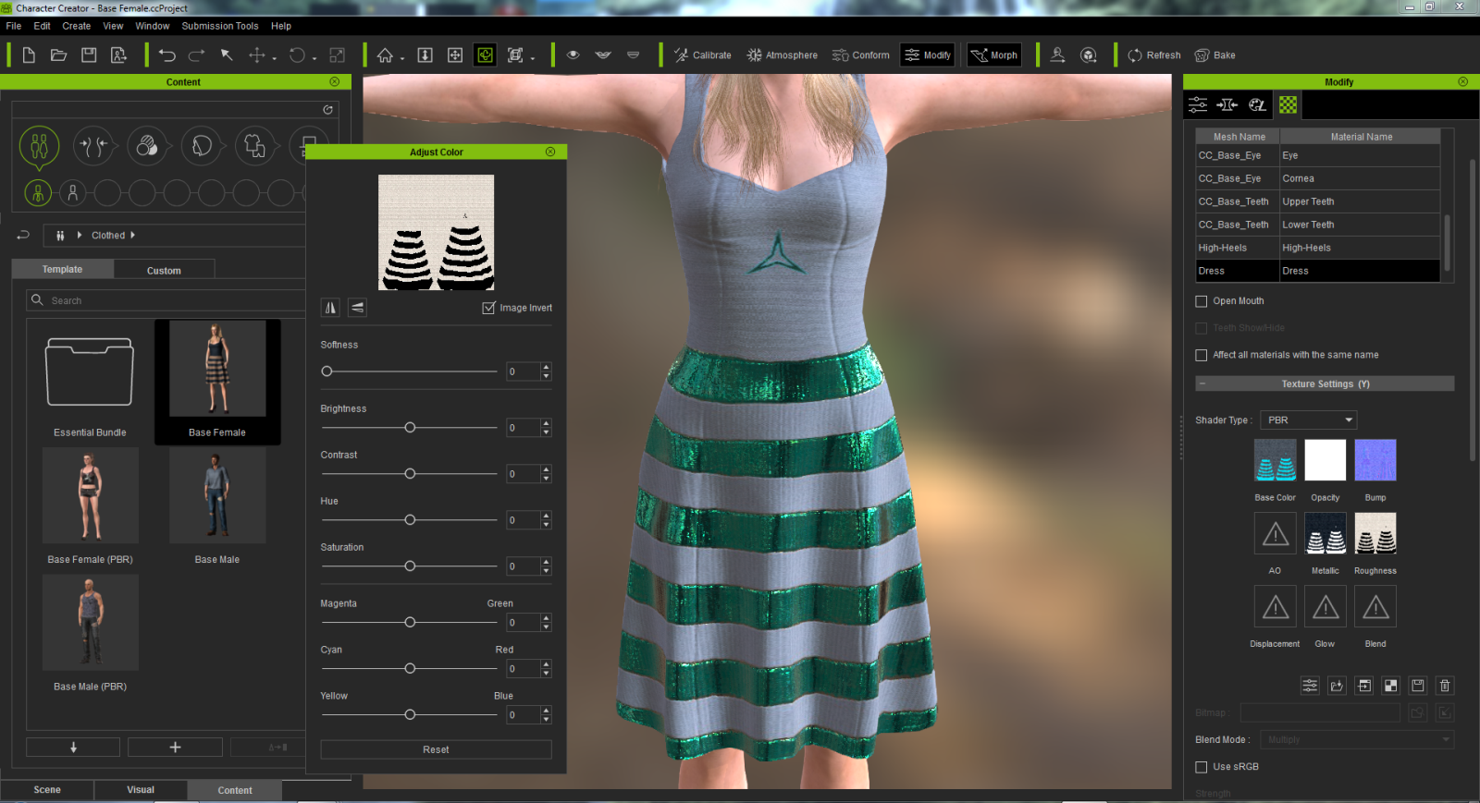Click the Calibrate tool button
This screenshot has width=1480, height=803.
[702, 55]
